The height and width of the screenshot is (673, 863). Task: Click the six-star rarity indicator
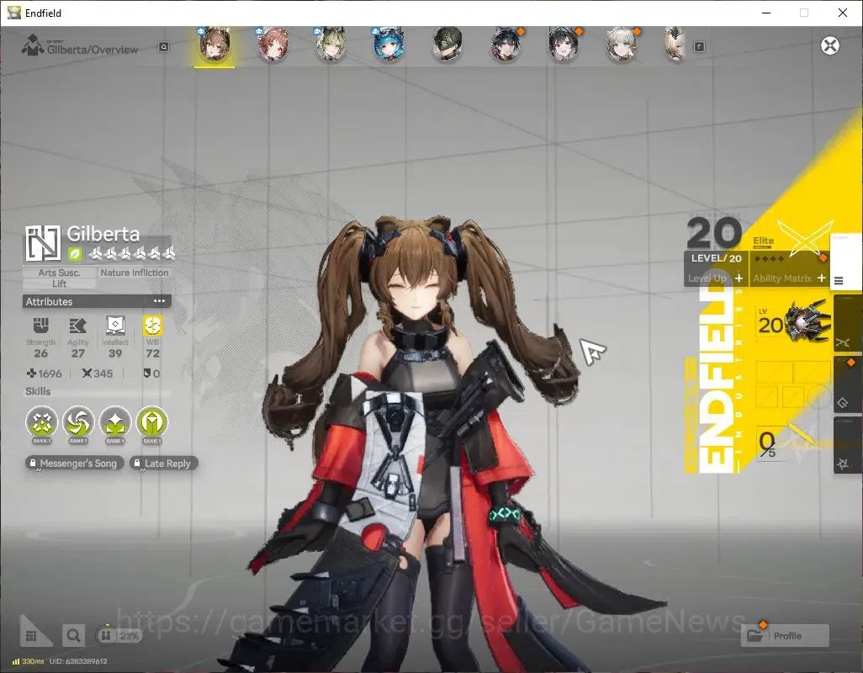tap(131, 253)
